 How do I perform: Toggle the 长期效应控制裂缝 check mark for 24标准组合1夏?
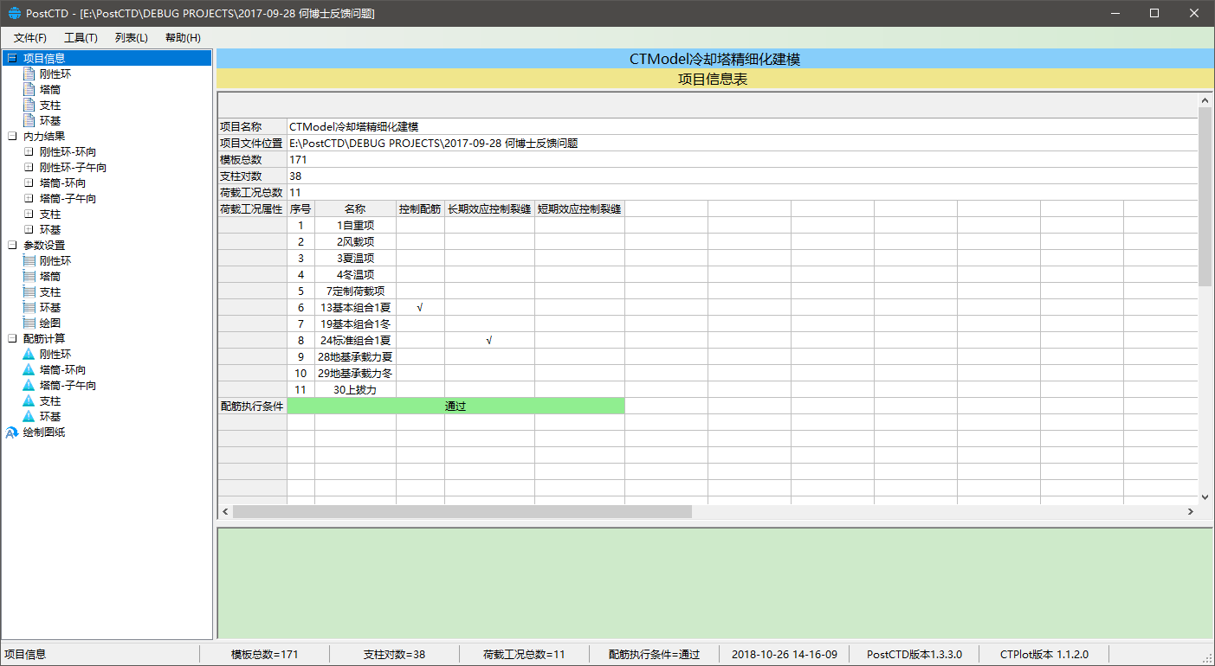(489, 341)
